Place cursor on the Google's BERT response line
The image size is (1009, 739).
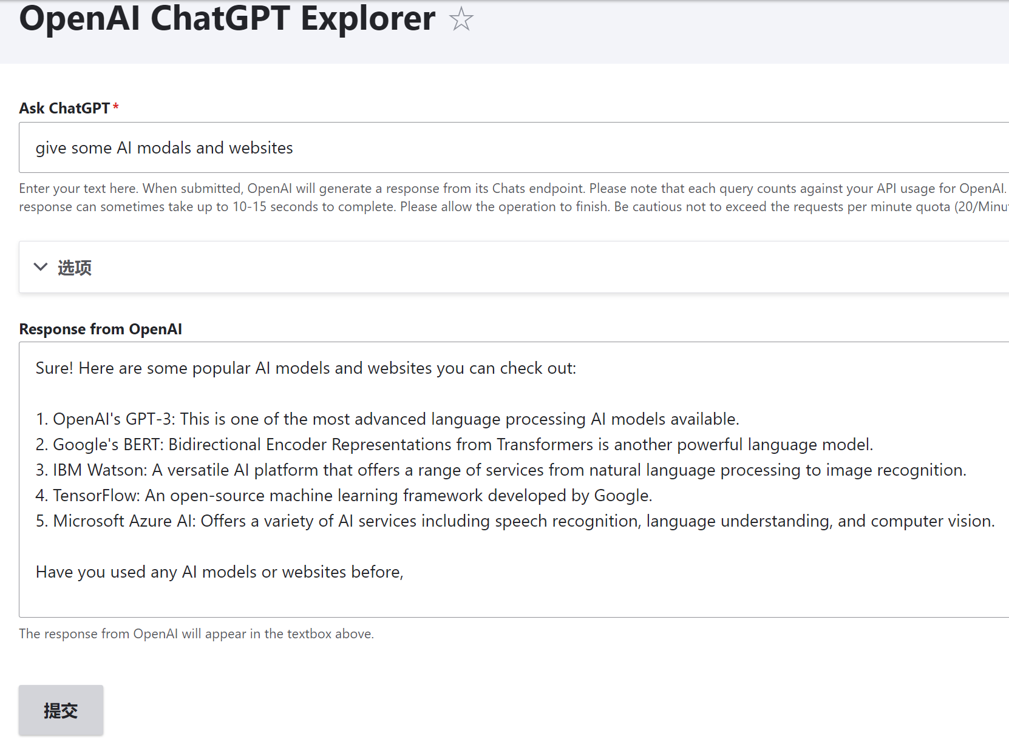pos(454,445)
